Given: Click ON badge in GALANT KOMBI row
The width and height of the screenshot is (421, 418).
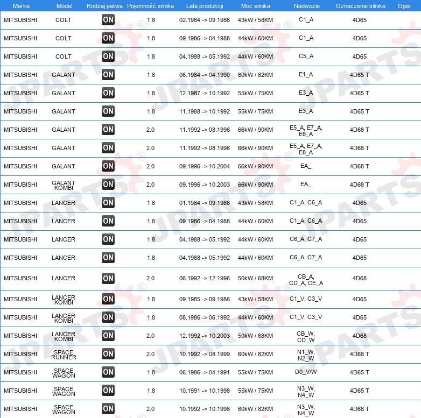Looking at the screenshot, I should [108, 184].
